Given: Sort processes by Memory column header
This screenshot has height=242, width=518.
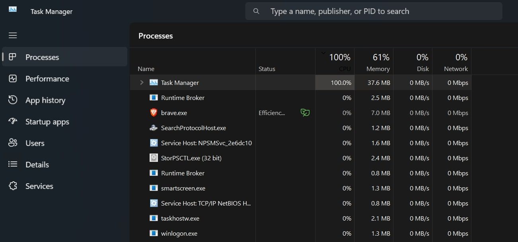Looking at the screenshot, I should pyautogui.click(x=374, y=61).
